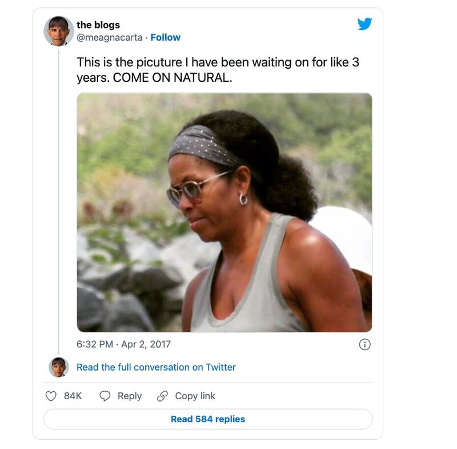
Task: Click the large profile avatar beside 'the blogs'
Action: [58, 31]
